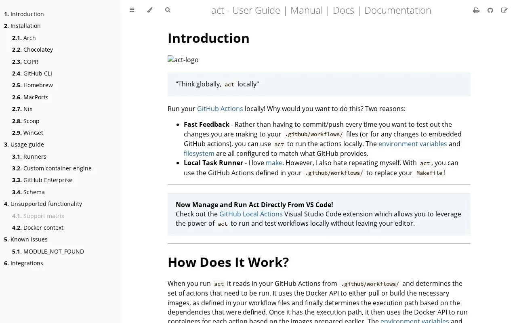Open the Scoop installation page

tap(26, 121)
